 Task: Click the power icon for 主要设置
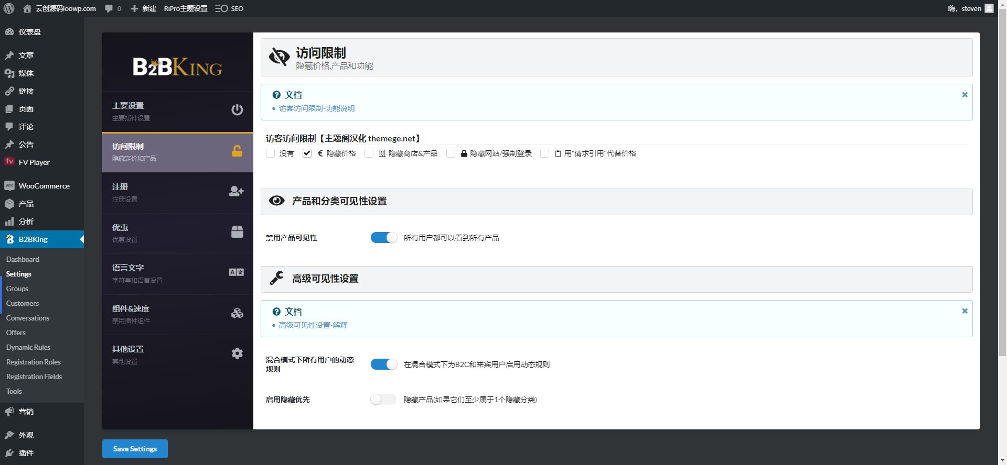click(x=237, y=110)
